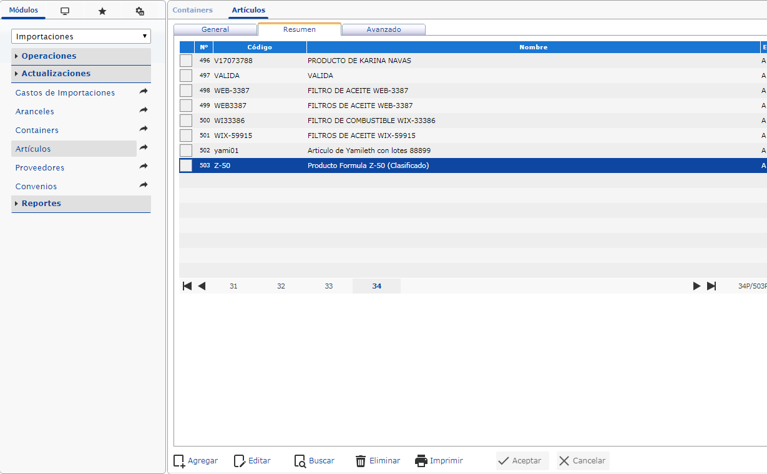Select row FILTRO DE COMBUSTIBLE WIX-33386

click(x=473, y=121)
